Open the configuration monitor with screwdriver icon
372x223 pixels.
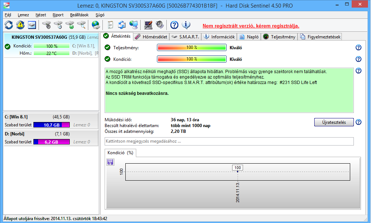click(148, 25)
